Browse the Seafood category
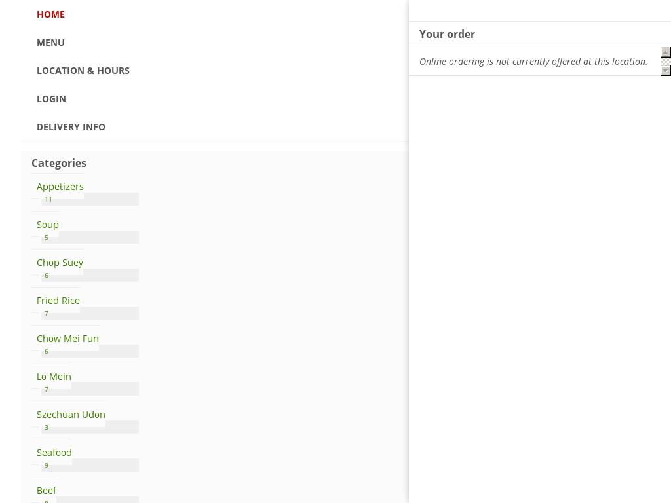 (x=54, y=453)
